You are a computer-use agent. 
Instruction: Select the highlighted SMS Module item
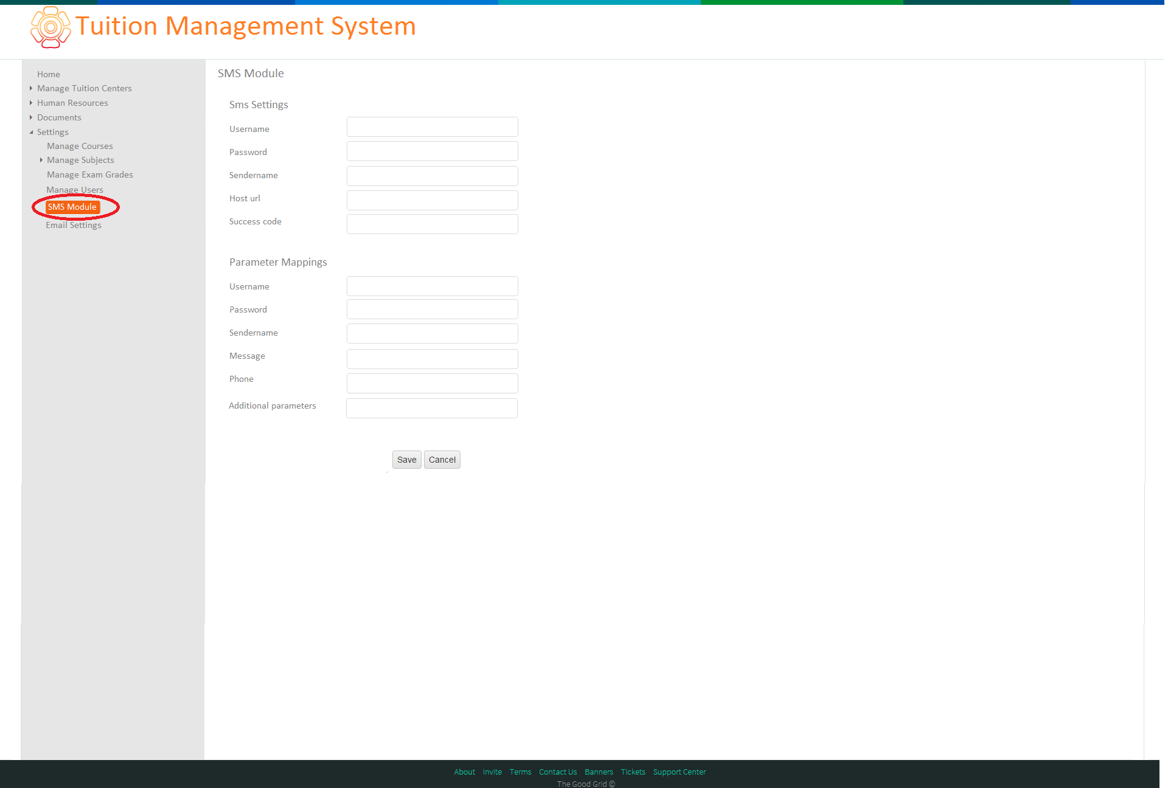click(x=72, y=207)
